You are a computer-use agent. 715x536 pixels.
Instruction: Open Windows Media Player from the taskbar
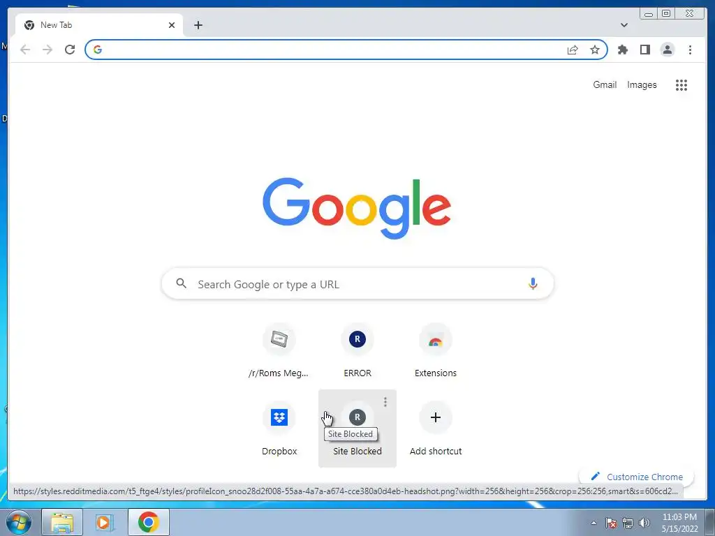point(105,522)
